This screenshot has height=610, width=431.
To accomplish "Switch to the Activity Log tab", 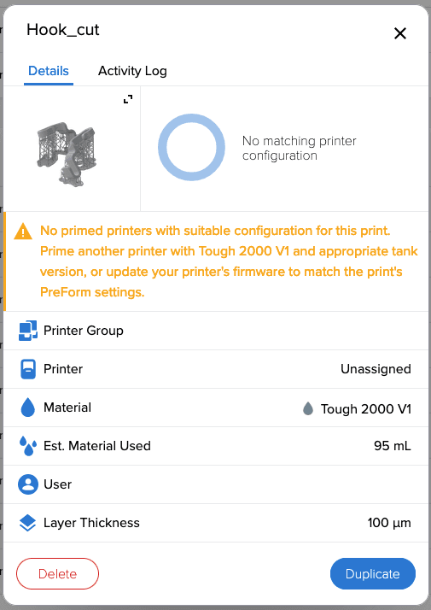I will coord(132,71).
